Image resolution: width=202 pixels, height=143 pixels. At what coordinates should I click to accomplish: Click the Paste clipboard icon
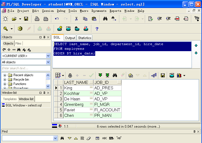pyautogui.click(x=94, y=19)
